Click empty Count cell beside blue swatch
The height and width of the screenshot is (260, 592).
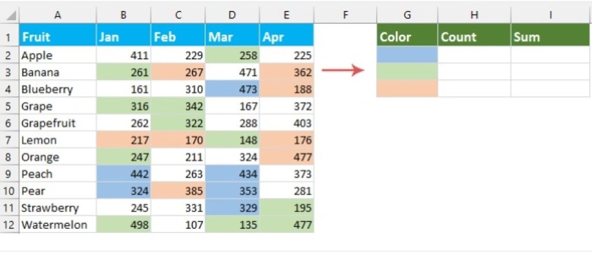coord(474,55)
